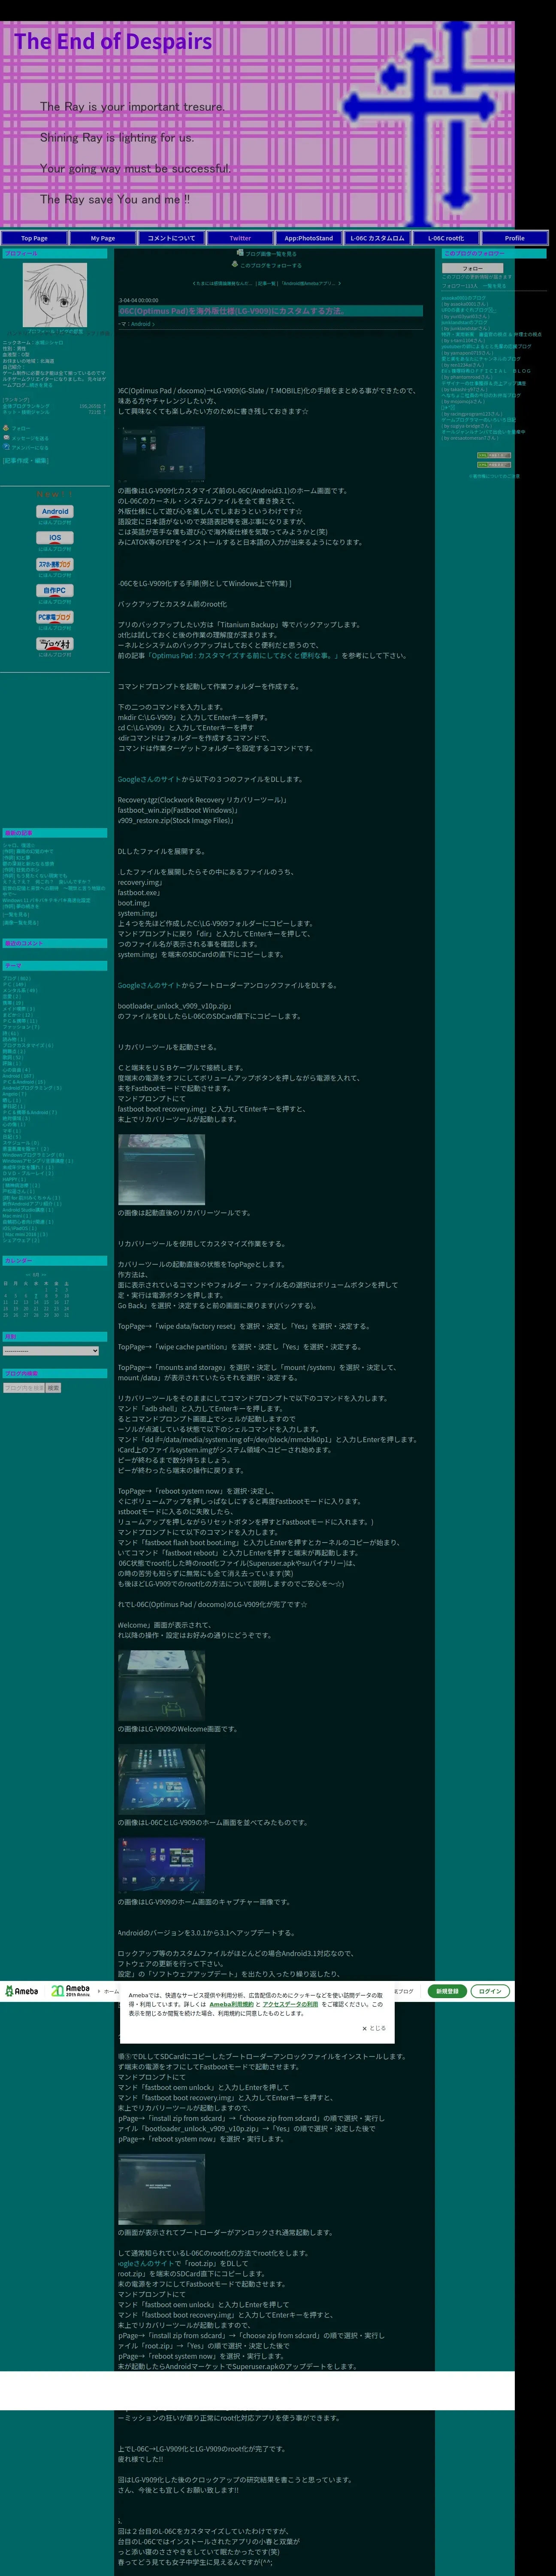Click The End of Despairs blog title
Screen dimensions: 556x2576
tap(113, 41)
